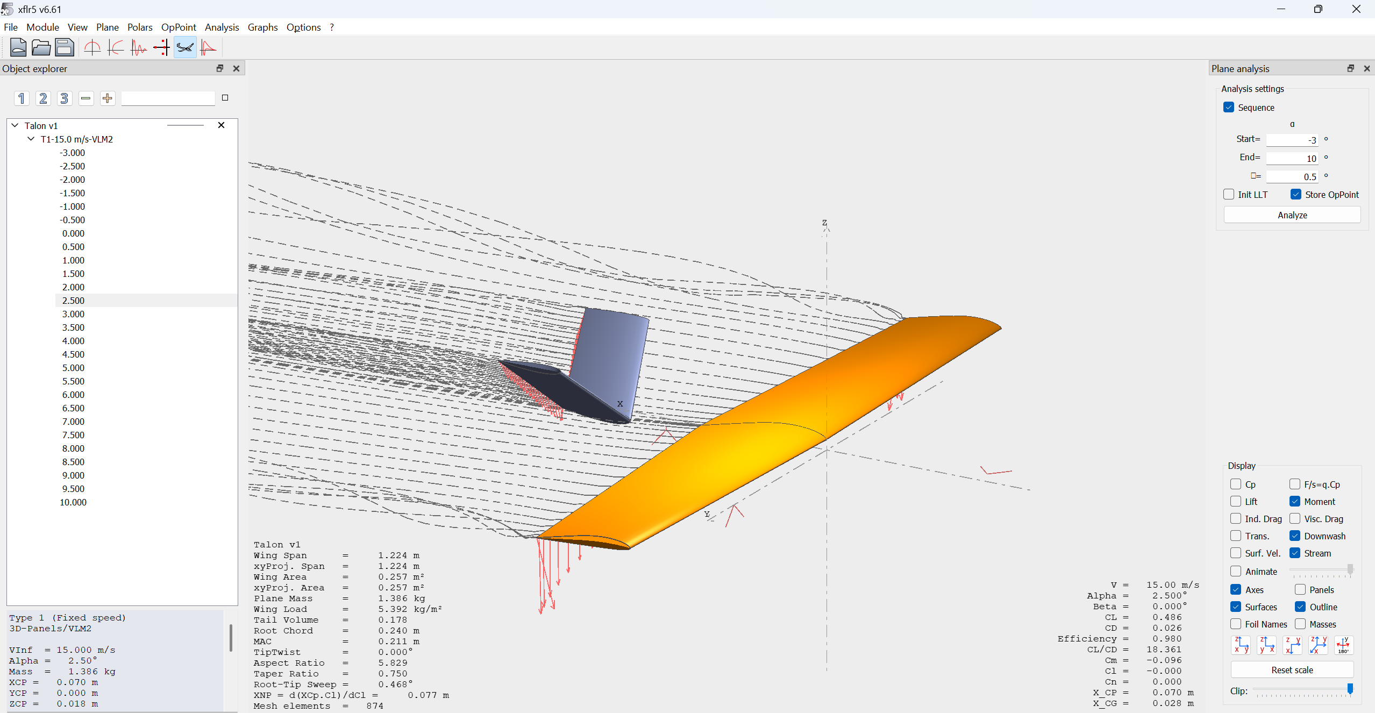This screenshot has width=1375, height=713.
Task: Disable the Moment display checkbox
Action: point(1295,502)
